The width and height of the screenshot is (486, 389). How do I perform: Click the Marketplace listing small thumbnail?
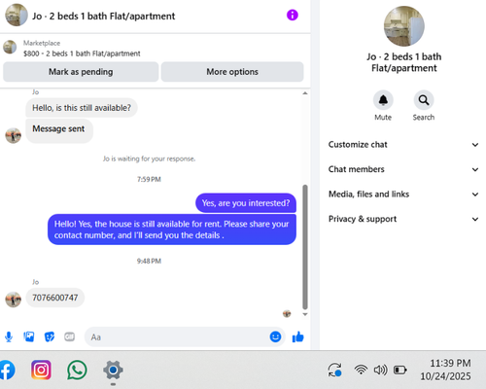(x=10, y=47)
